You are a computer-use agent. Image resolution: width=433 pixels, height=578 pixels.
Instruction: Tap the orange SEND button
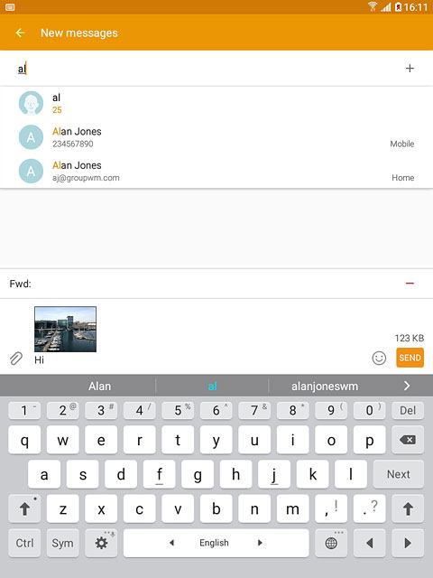[x=410, y=358]
